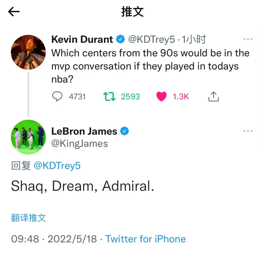Open Kevin Durant's profile picture
The height and width of the screenshot is (253, 265).
pos(28,52)
